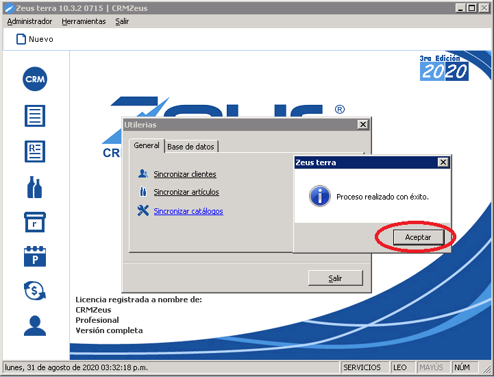The height and width of the screenshot is (377, 494).
Task: Select the General tab in Utilerias
Action: click(147, 145)
